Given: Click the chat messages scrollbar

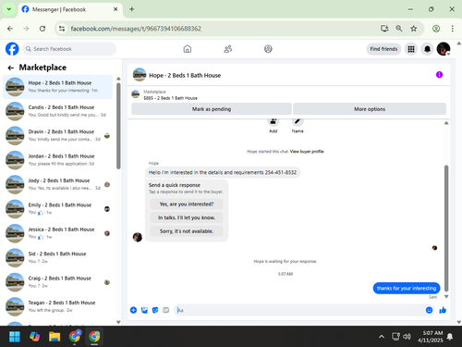Looking at the screenshot, I should (x=446, y=229).
